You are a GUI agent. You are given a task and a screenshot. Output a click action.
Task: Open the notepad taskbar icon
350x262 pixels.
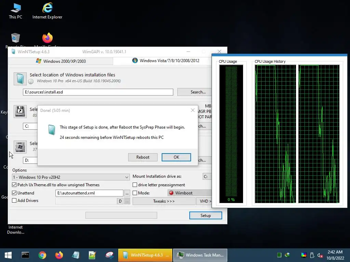76,255
